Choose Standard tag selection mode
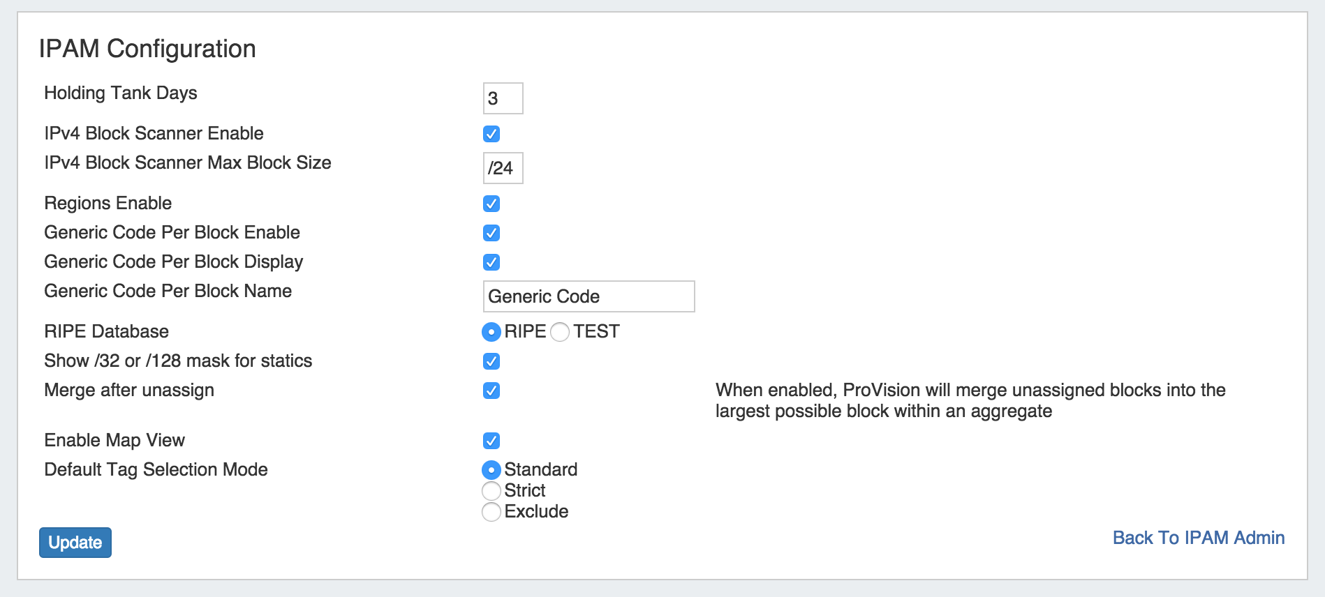The image size is (1325, 597). (491, 470)
